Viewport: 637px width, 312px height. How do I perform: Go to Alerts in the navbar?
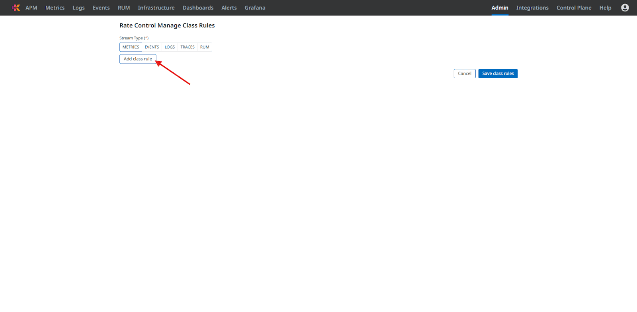pos(229,8)
